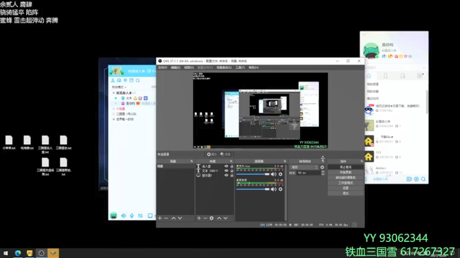The width and height of the screenshot is (460, 258).
Task: Open the transition properties gear next to 渐变
Action: point(322,167)
